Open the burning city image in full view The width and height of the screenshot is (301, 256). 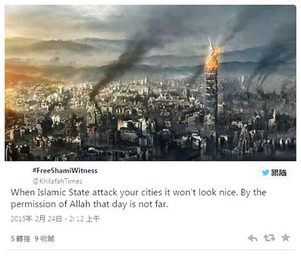tap(150, 83)
